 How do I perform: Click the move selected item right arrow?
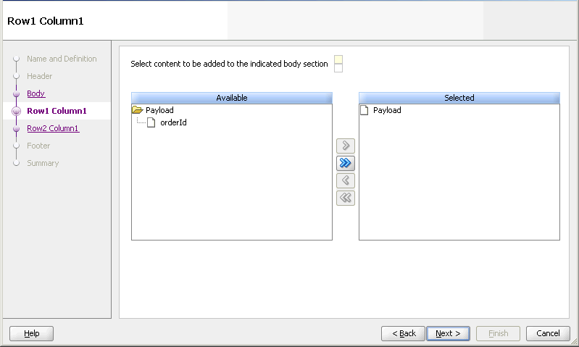[345, 146]
